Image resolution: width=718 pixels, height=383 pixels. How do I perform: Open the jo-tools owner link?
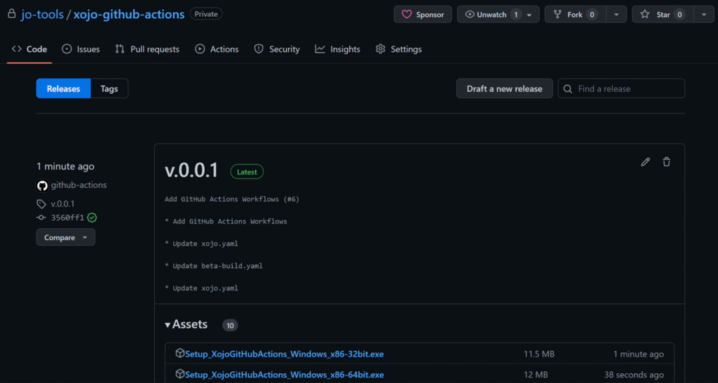(x=42, y=14)
